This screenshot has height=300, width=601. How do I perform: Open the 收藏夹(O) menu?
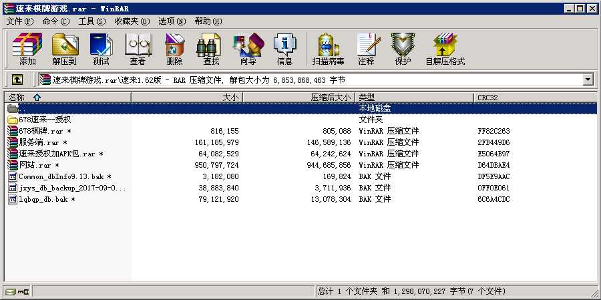tap(132, 21)
